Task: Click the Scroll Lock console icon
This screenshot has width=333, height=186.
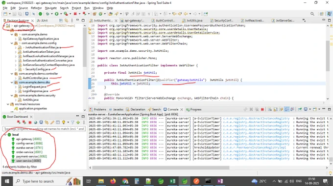Action: click(275, 109)
